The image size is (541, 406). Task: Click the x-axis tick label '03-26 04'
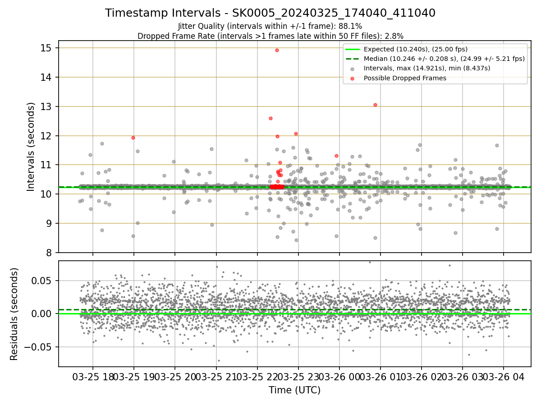coord(504,377)
